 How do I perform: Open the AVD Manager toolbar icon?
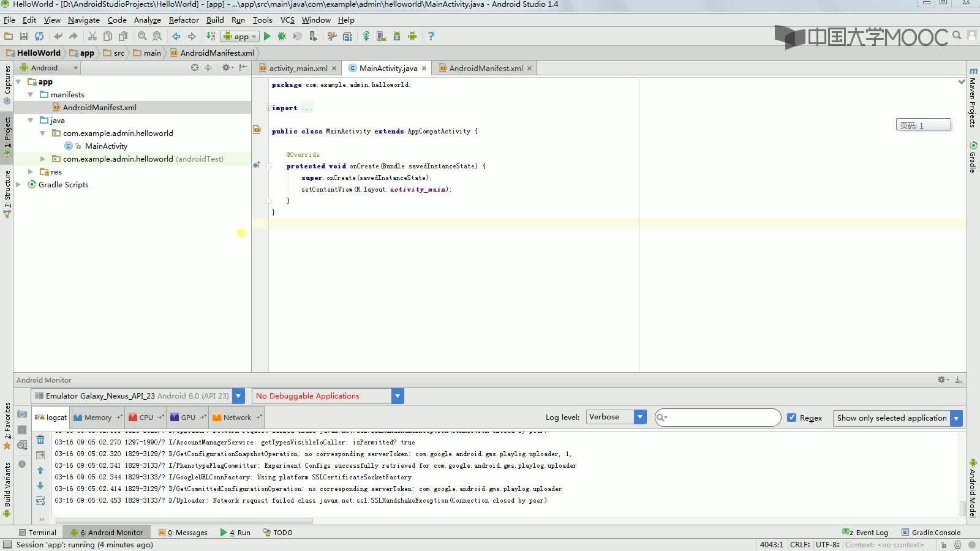point(382,36)
